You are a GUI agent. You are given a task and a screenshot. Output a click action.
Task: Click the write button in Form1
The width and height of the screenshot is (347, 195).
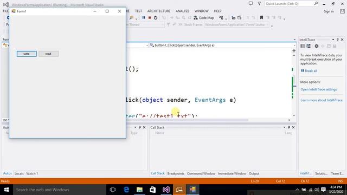(27, 54)
